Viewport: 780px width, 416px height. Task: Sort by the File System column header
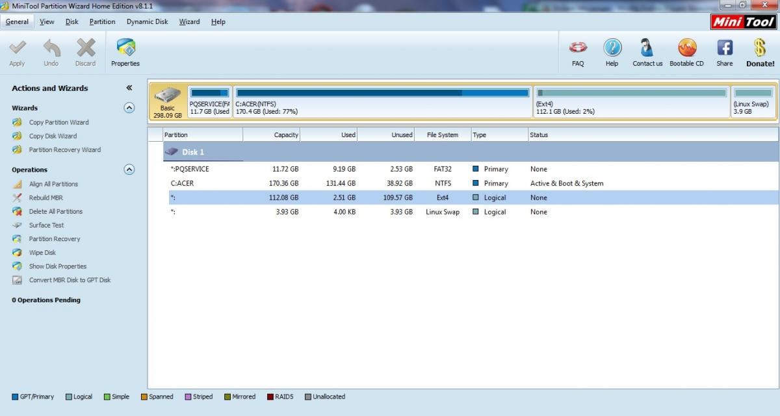click(443, 135)
